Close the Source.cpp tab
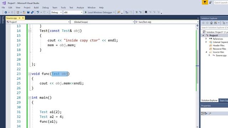 (x=23, y=18)
